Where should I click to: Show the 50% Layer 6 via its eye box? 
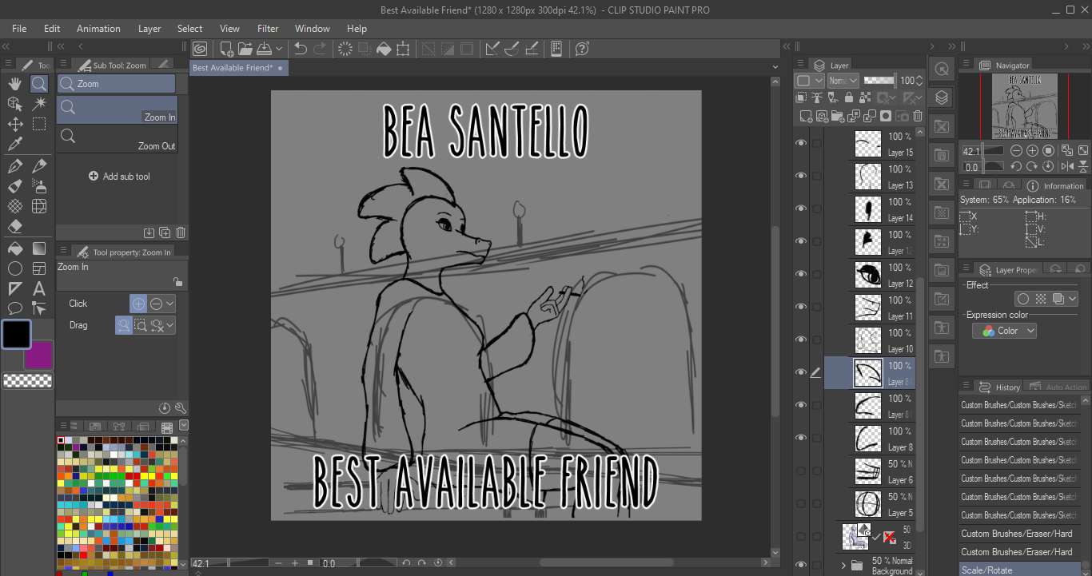click(800, 471)
